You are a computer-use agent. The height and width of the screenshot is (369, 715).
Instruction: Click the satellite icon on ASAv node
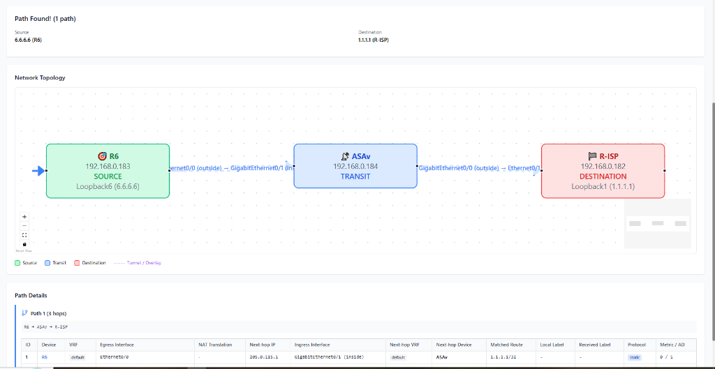(345, 156)
